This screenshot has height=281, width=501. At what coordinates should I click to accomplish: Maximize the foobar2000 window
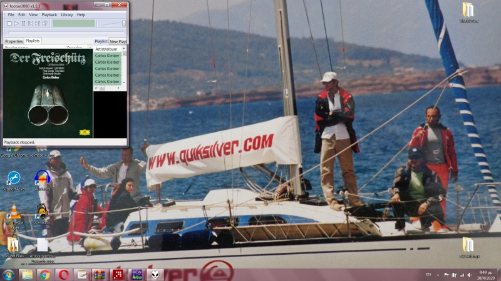[107, 5]
